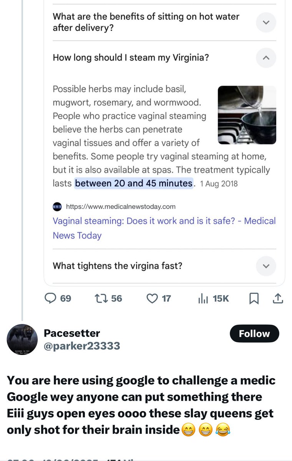View the boiling water pot thumbnail
The width and height of the screenshot is (292, 461).
[x=247, y=115]
